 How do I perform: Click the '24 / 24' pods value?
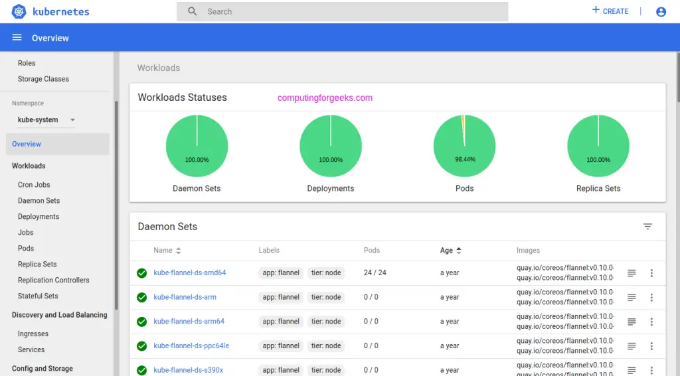pos(375,273)
